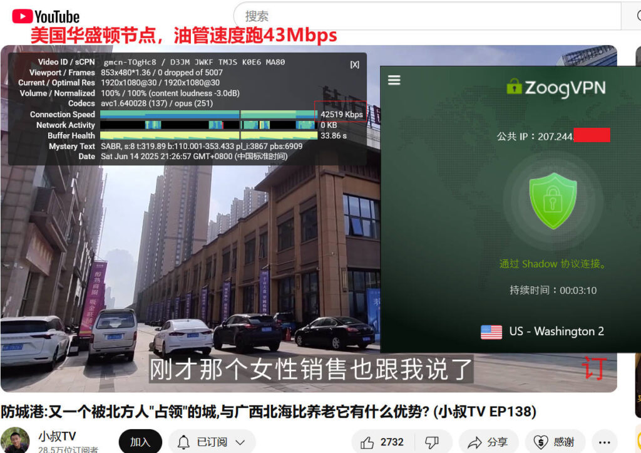Click the Join (加入) membership button
The width and height of the screenshot is (641, 453).
(x=140, y=442)
